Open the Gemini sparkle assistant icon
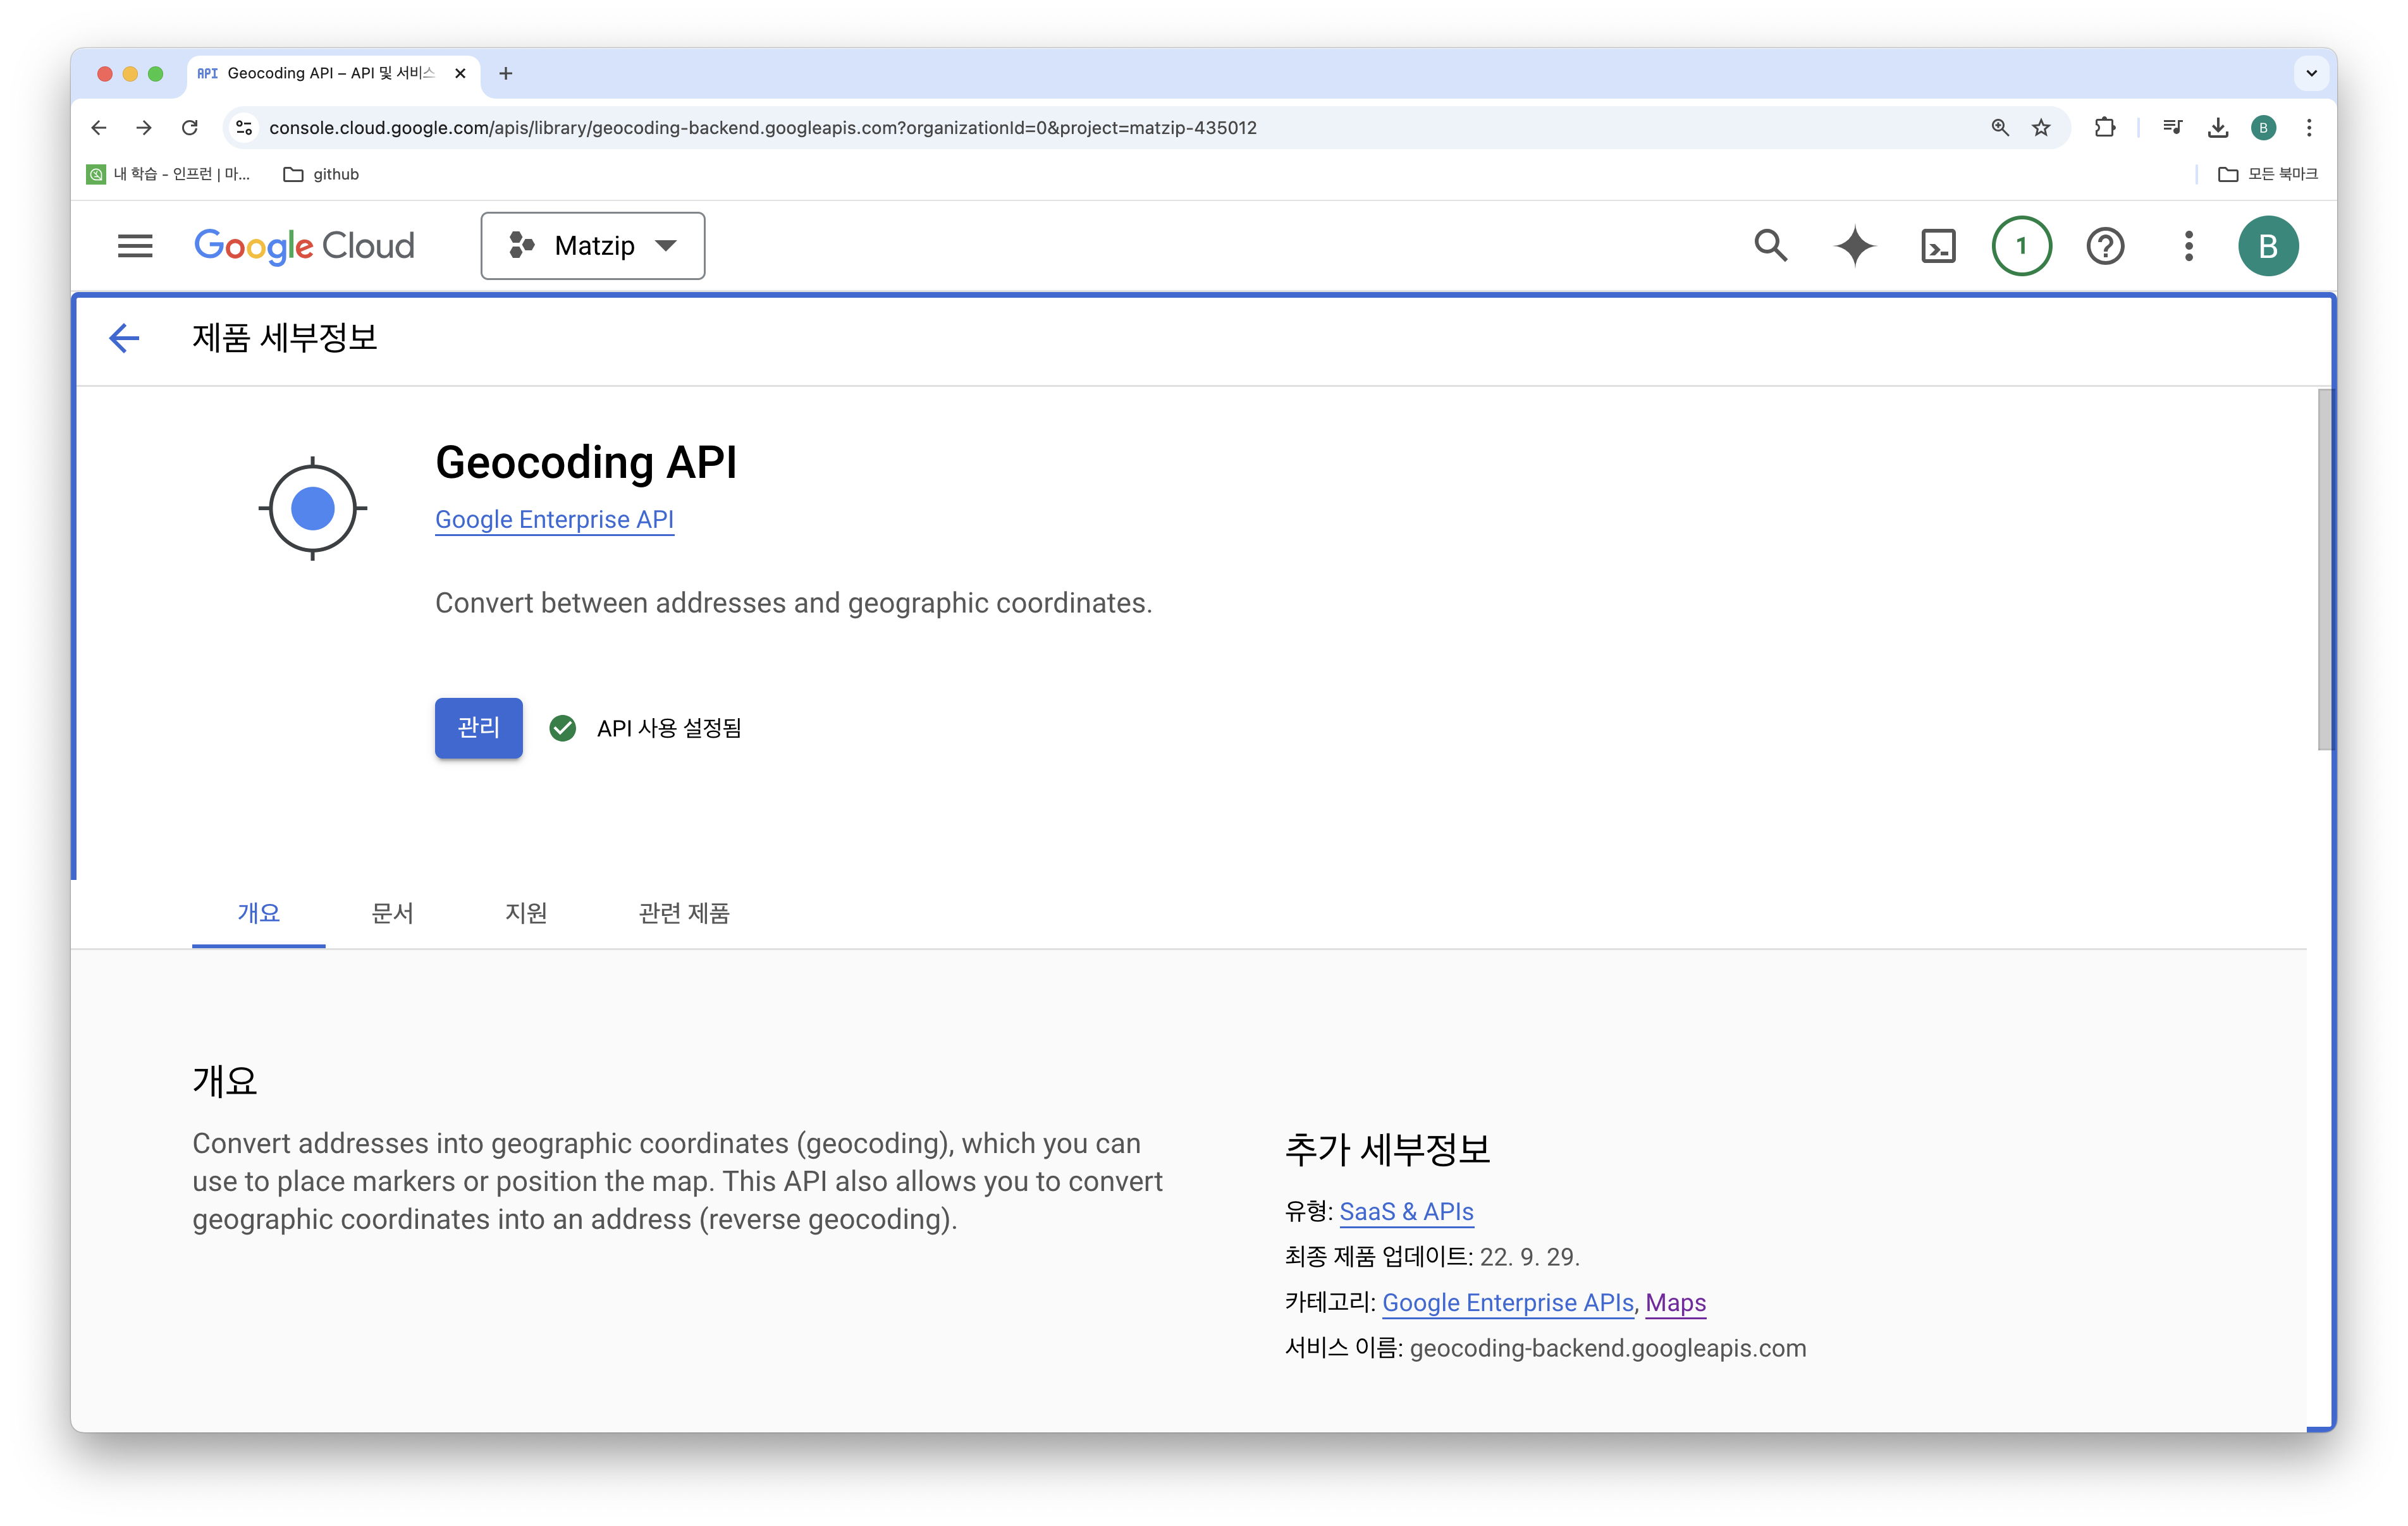 click(1855, 246)
